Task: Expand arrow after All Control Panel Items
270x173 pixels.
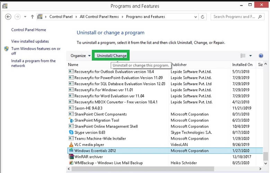Action: point(122,17)
